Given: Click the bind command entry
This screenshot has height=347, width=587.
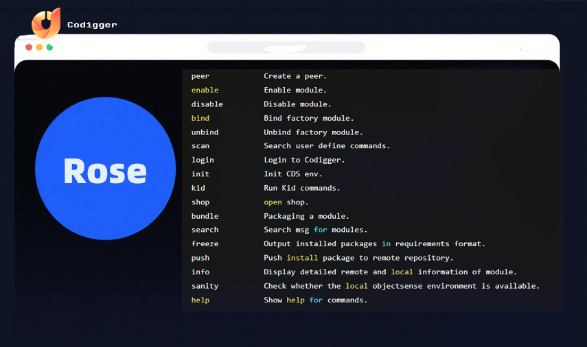Looking at the screenshot, I should click(200, 118).
